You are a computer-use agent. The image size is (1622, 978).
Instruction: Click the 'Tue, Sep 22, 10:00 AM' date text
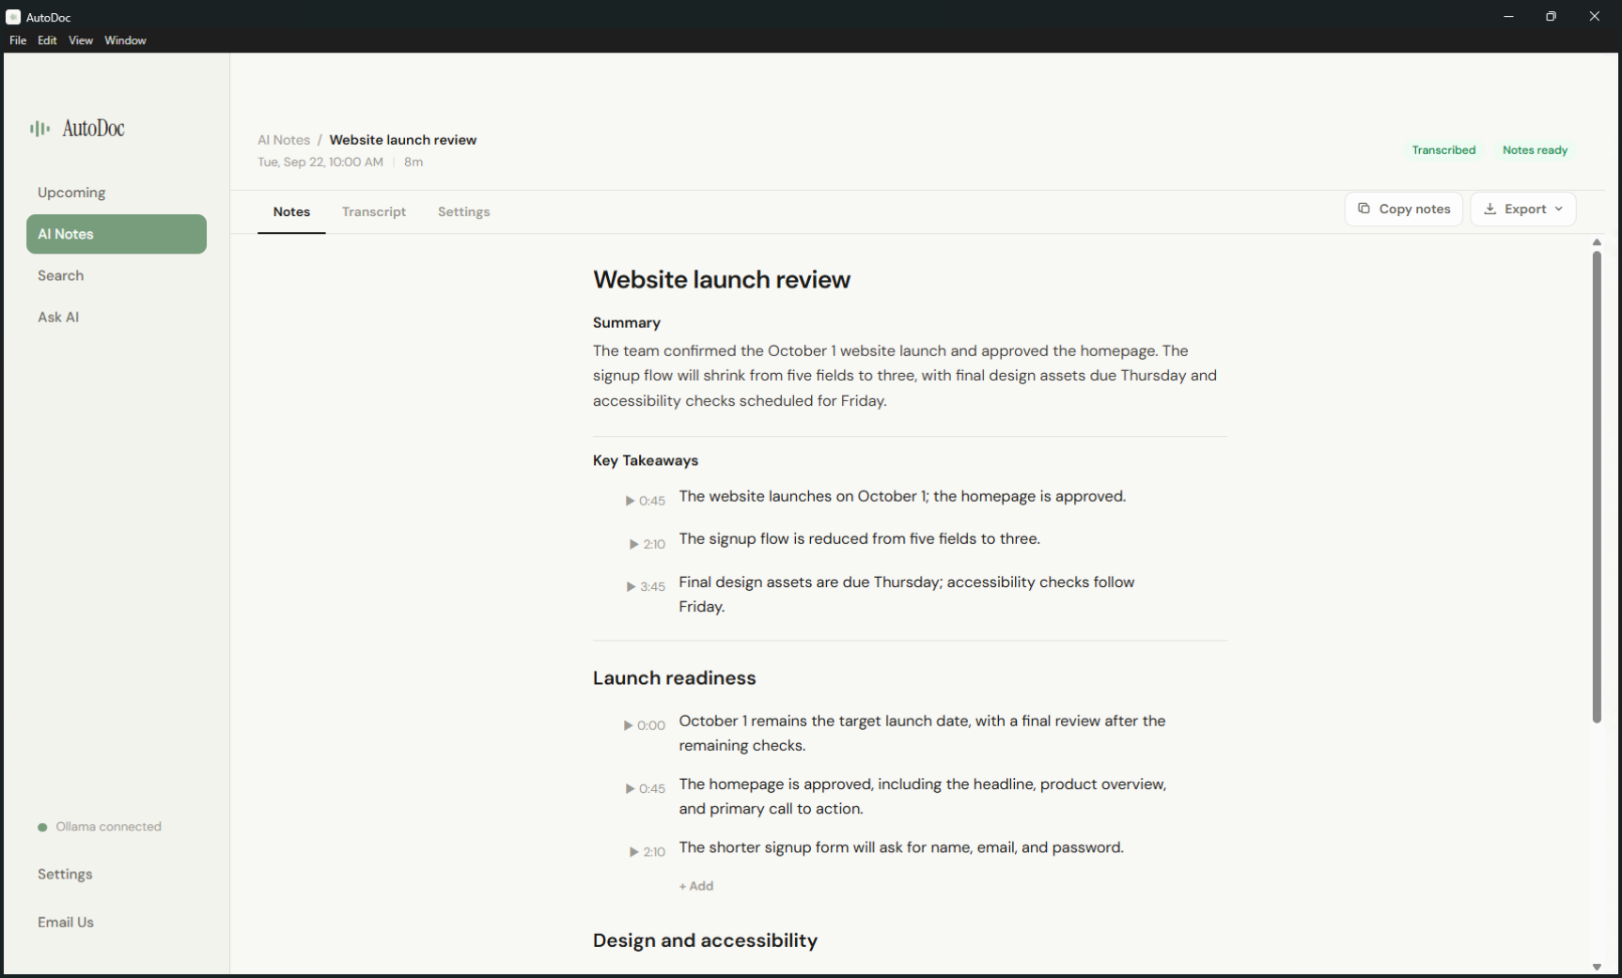(x=320, y=162)
